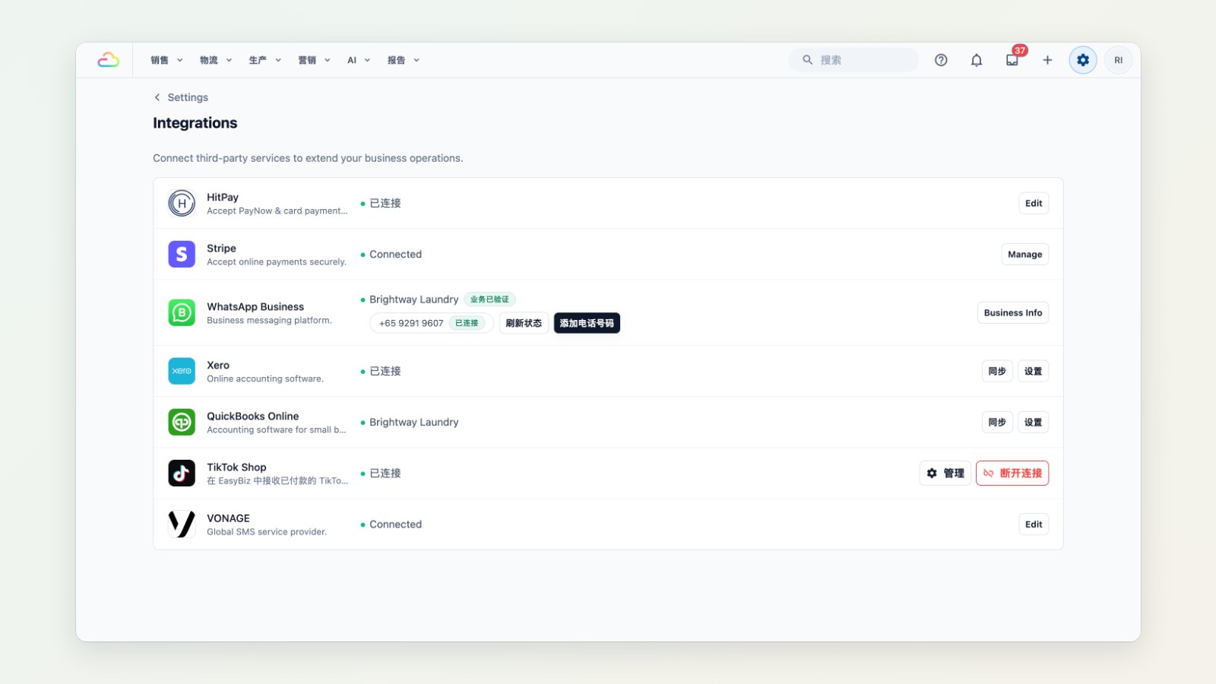The height and width of the screenshot is (684, 1216).
Task: Expand the 生产 menu
Action: click(x=264, y=60)
